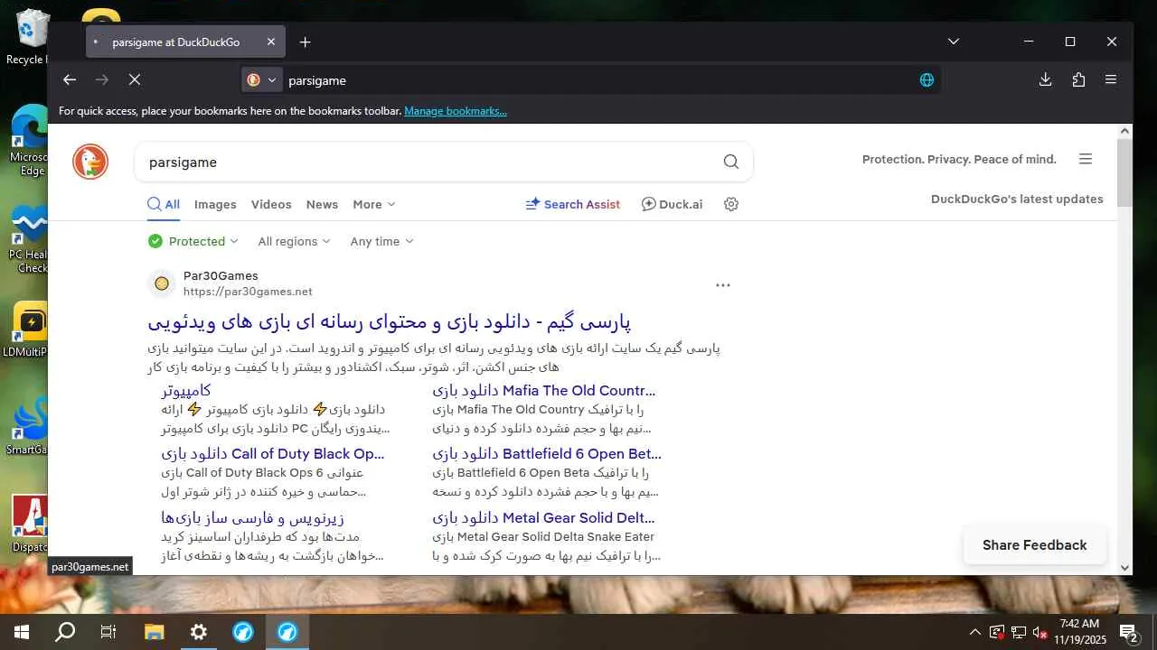Open Task View on the taskbar
The width and height of the screenshot is (1157, 650).
click(108, 632)
